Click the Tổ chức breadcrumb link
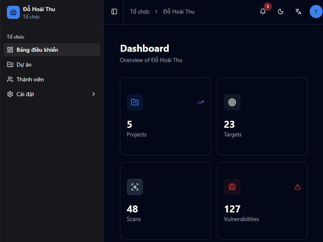 click(140, 12)
